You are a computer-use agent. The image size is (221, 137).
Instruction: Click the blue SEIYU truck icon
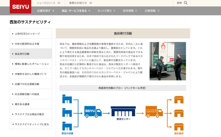(93, 112)
